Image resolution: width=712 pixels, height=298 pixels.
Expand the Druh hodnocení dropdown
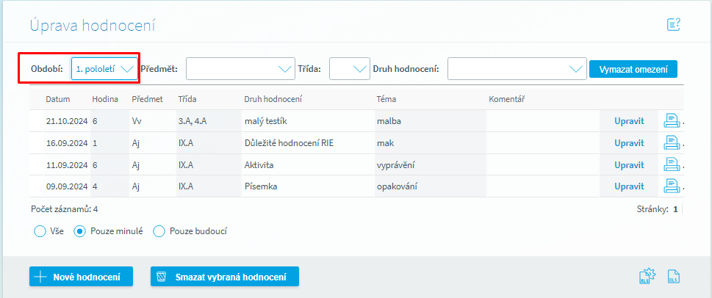coord(517,69)
